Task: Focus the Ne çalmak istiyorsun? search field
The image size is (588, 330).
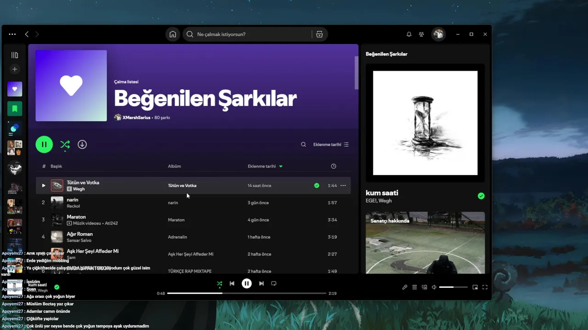Action: tap(248, 34)
